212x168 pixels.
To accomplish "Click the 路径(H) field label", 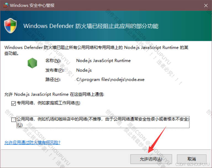I will [x=53, y=80].
